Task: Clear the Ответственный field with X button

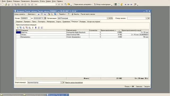Action: [x=63, y=82]
